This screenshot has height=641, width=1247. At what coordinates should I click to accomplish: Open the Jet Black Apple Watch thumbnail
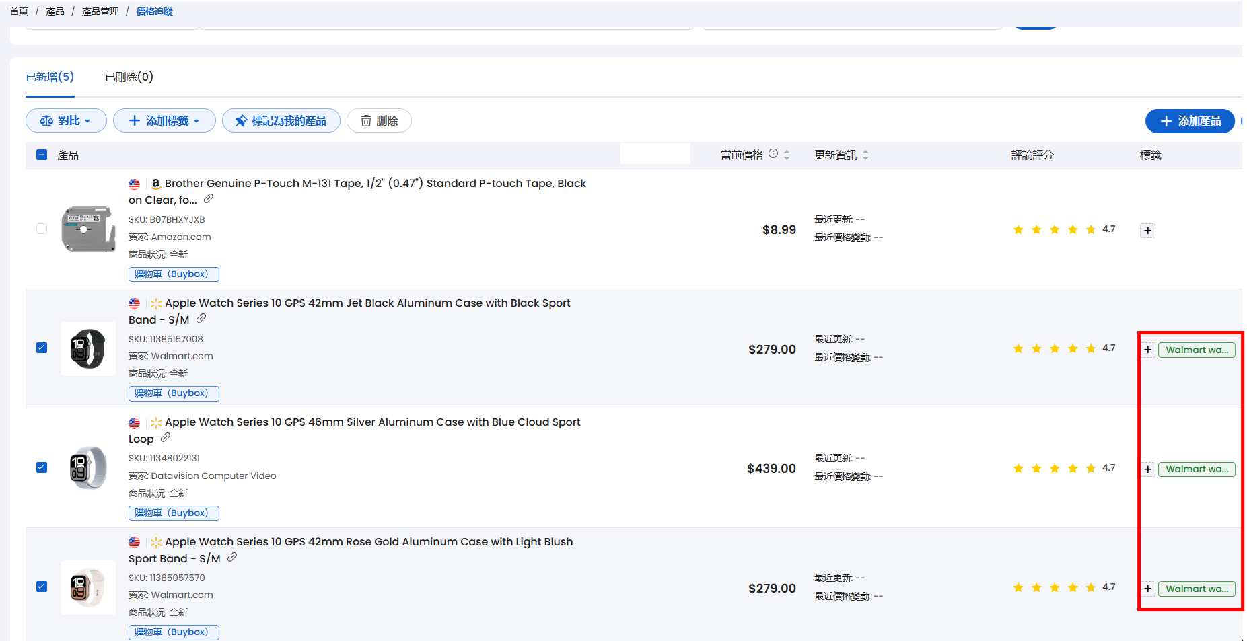[x=88, y=348]
